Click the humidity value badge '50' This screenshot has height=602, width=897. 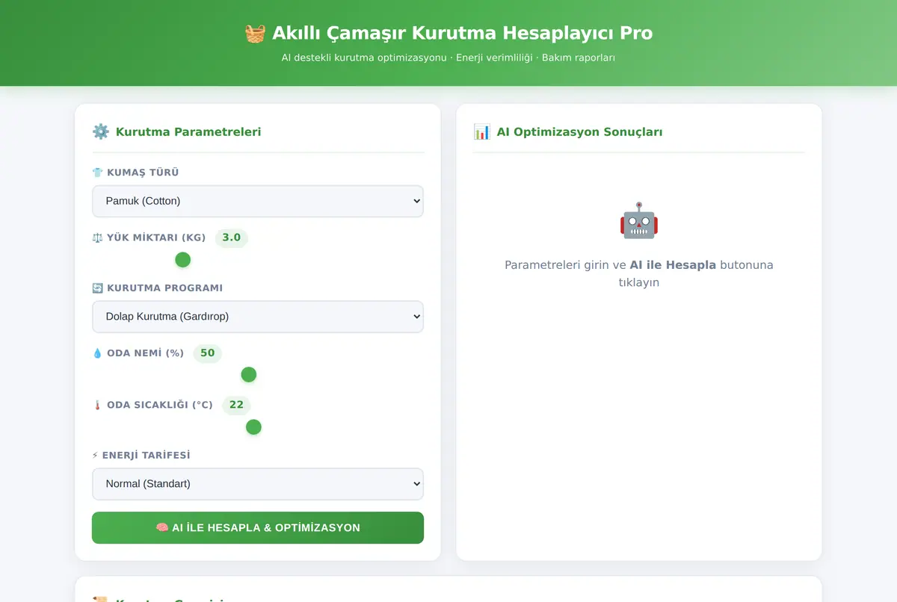(x=208, y=353)
